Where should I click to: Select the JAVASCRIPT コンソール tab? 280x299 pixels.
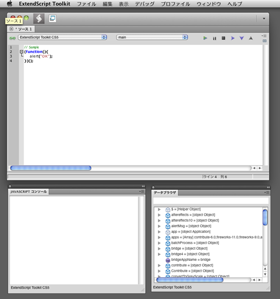point(29,191)
